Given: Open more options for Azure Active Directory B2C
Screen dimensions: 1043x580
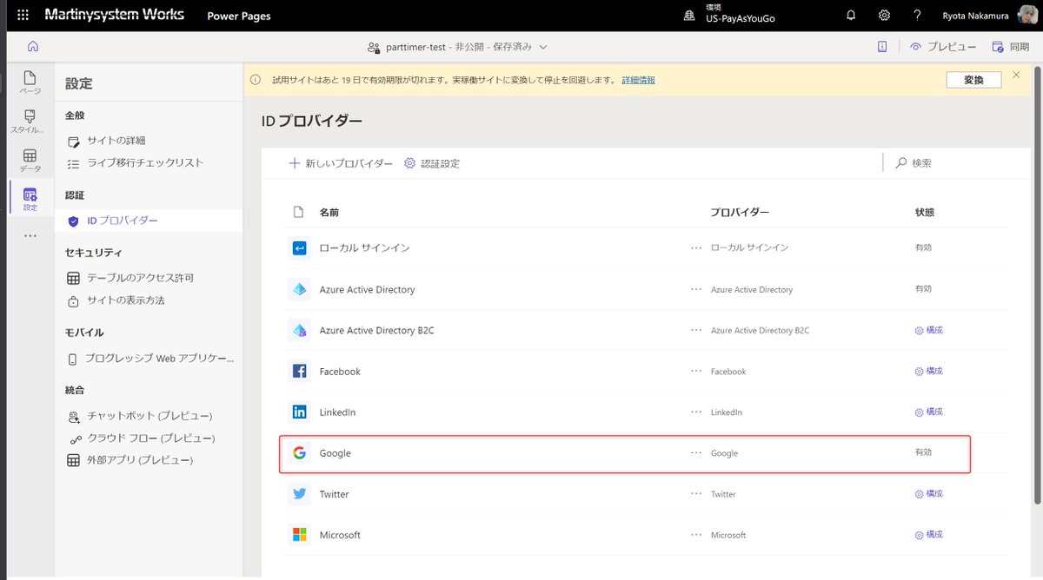Looking at the screenshot, I should [x=696, y=330].
